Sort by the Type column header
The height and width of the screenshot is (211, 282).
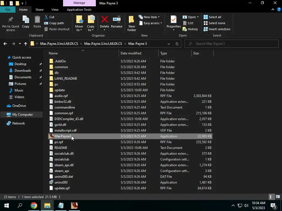164,53
